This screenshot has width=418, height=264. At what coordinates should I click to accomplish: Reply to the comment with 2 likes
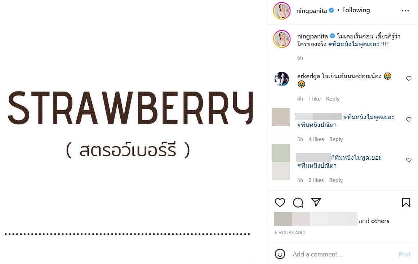[336, 180]
